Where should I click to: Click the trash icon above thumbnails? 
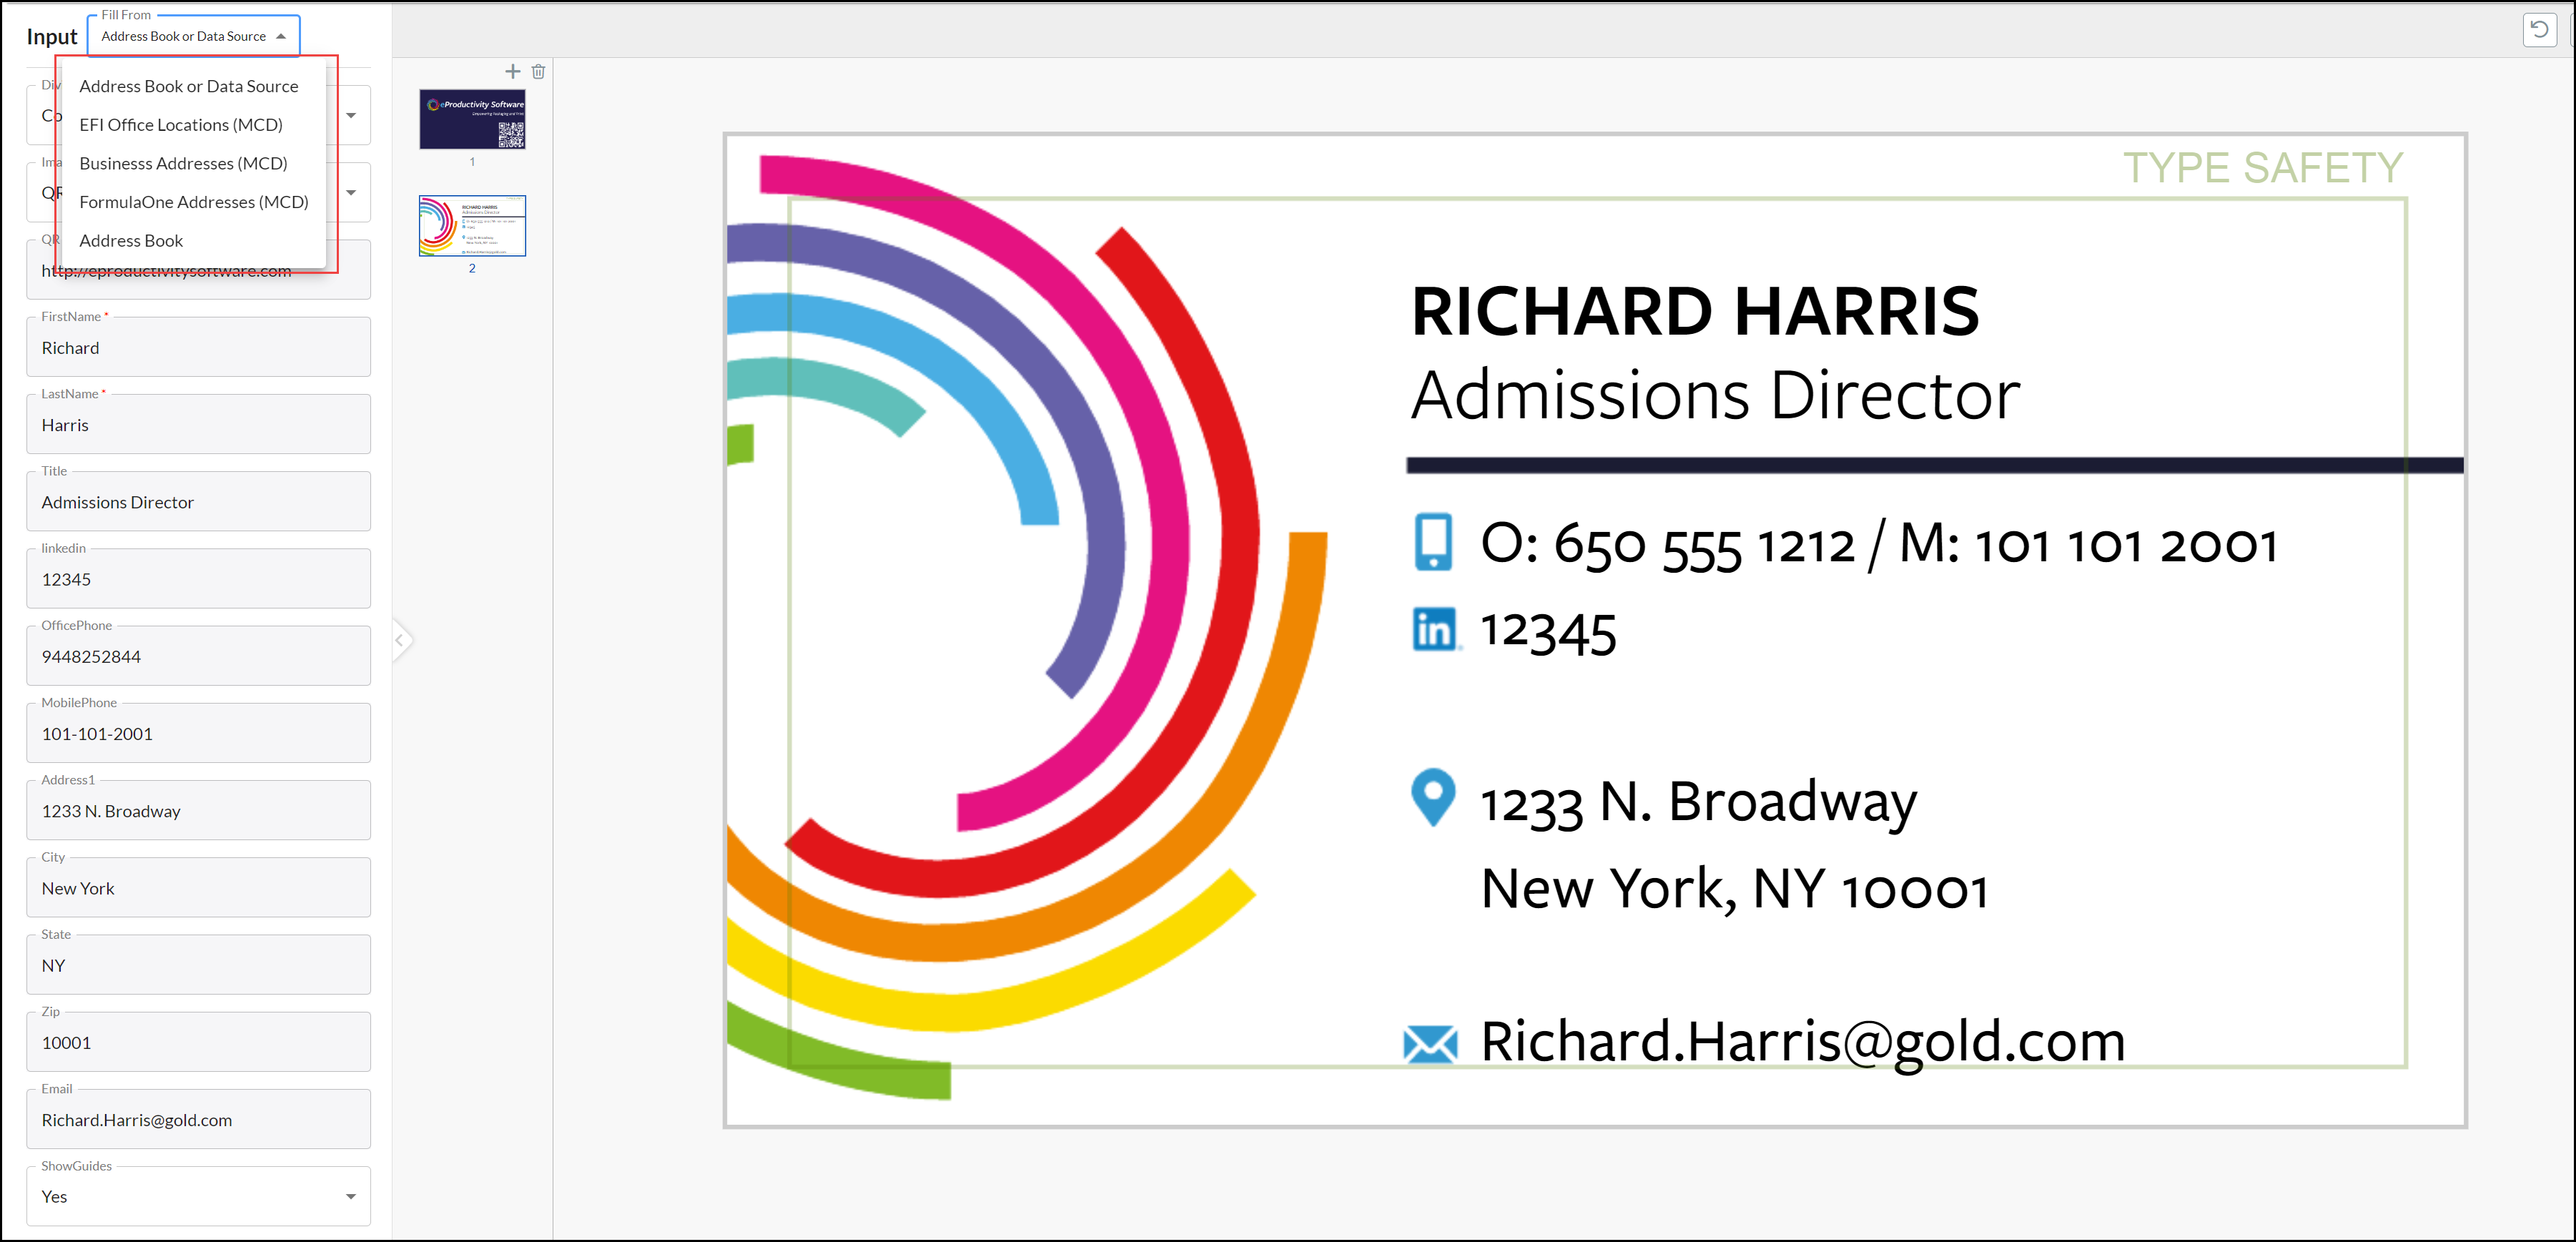538,71
